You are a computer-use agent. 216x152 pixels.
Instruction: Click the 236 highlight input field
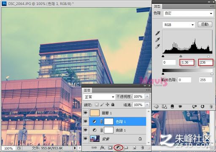pyautogui.click(x=206, y=62)
